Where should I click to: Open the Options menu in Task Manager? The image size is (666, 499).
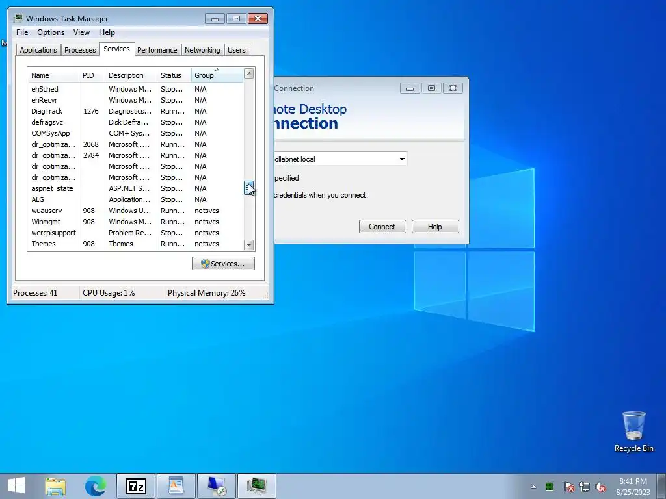click(x=51, y=32)
